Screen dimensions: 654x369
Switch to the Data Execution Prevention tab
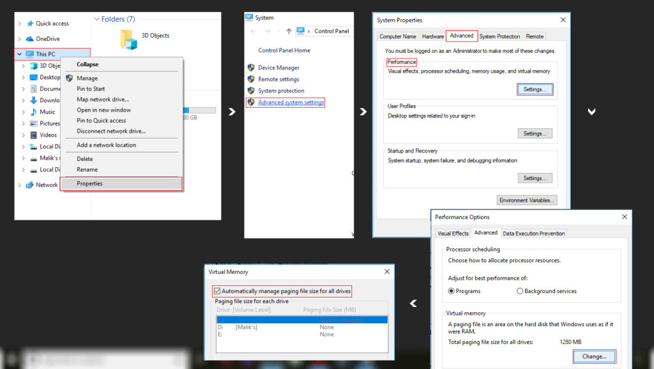pos(533,234)
